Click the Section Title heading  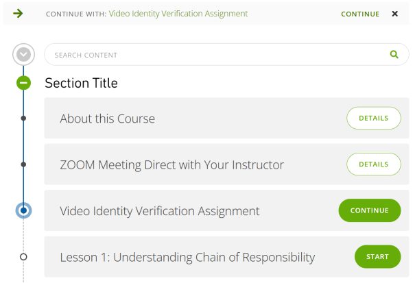point(81,84)
